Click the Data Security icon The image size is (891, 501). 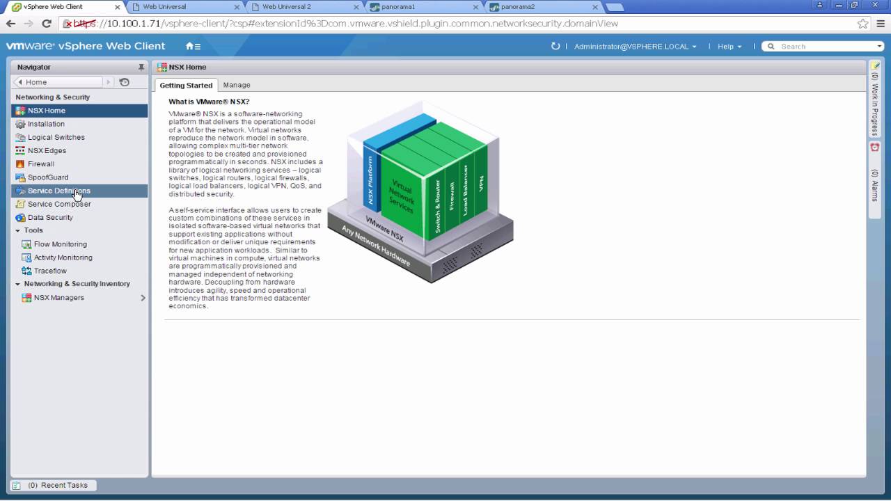(x=20, y=218)
